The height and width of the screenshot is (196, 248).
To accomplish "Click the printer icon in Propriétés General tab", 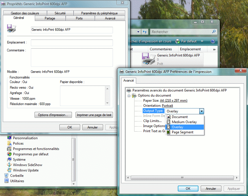I will [x=11, y=29].
